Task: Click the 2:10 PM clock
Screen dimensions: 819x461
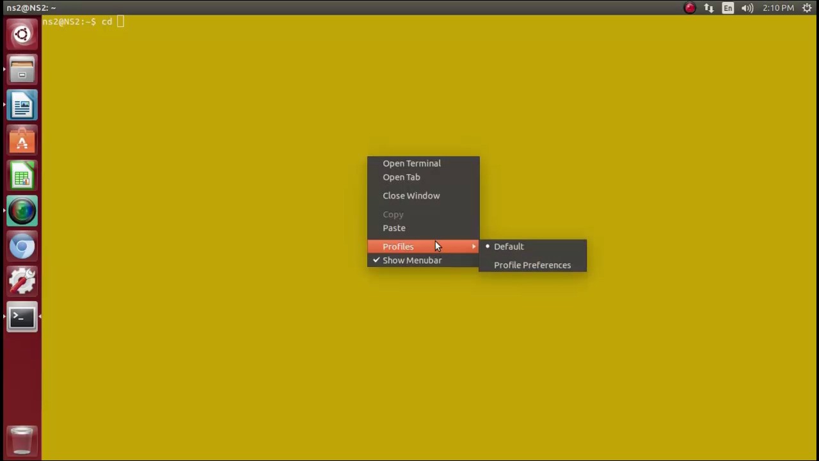Action: (778, 8)
